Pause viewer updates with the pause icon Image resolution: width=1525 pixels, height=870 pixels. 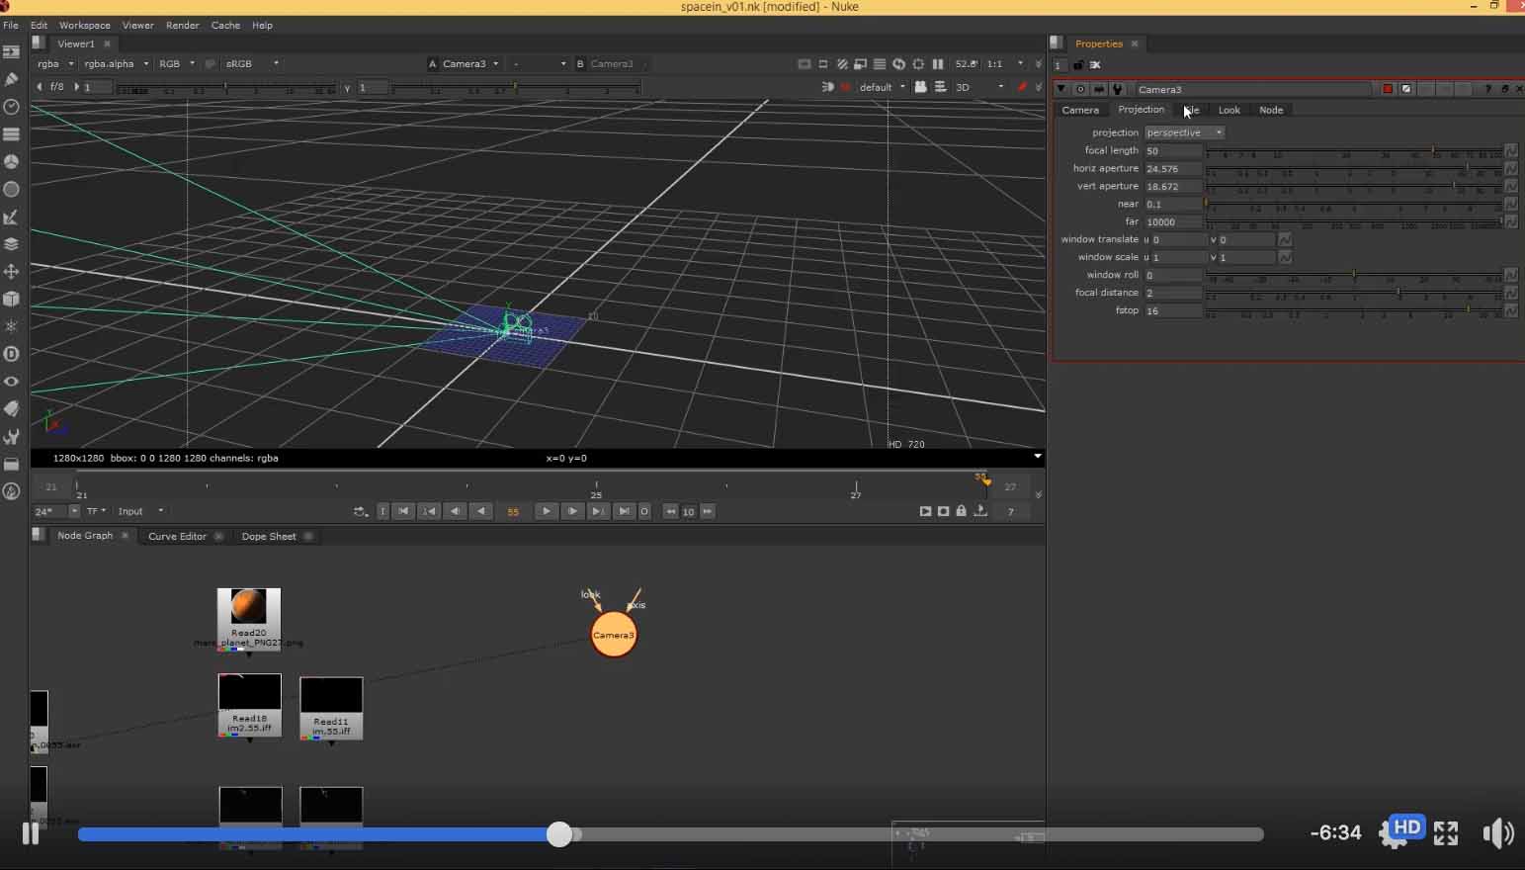[x=938, y=63]
